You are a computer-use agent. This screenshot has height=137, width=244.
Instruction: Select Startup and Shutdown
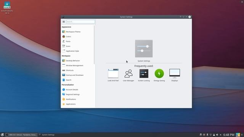pos(78,75)
